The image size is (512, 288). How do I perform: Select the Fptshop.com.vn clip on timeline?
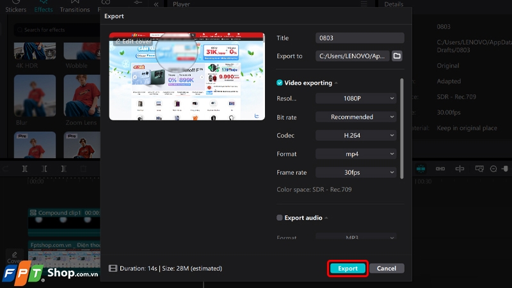[x=64, y=254]
